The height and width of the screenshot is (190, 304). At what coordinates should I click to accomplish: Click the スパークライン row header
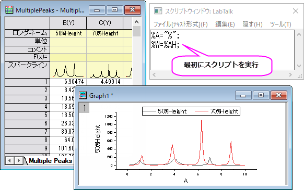click(x=27, y=70)
